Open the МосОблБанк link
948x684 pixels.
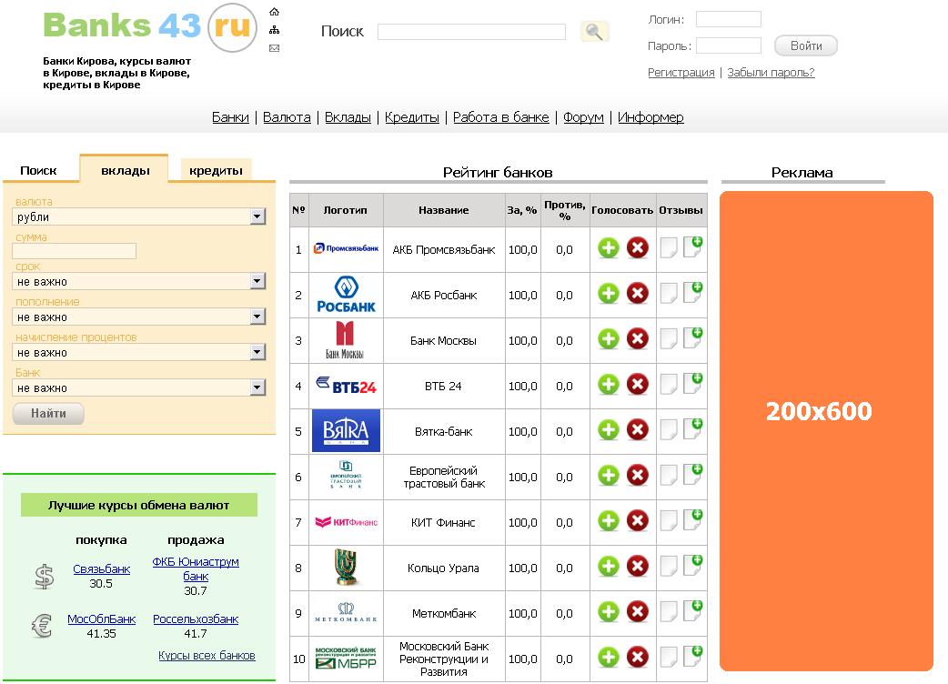pos(102,619)
